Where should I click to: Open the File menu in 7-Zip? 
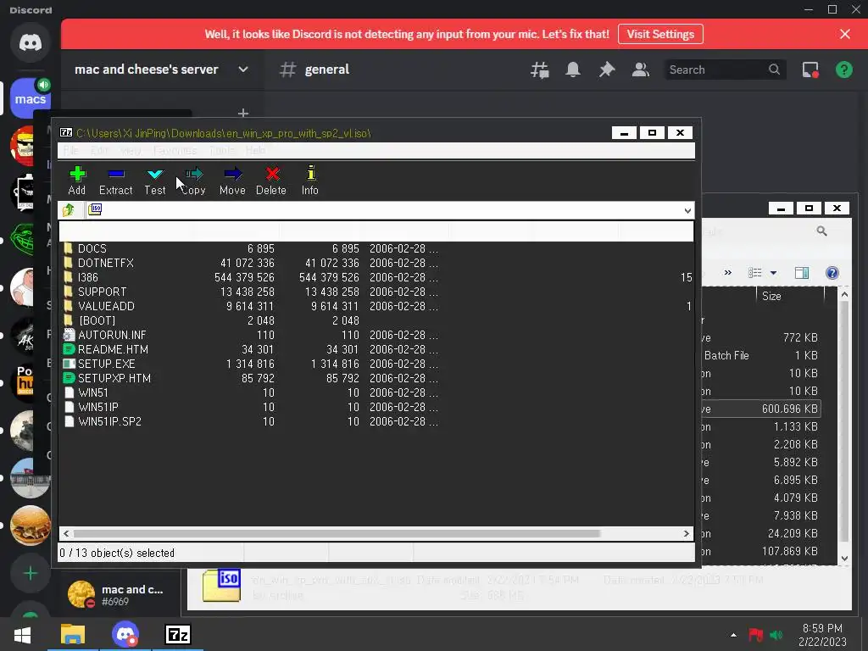70,151
